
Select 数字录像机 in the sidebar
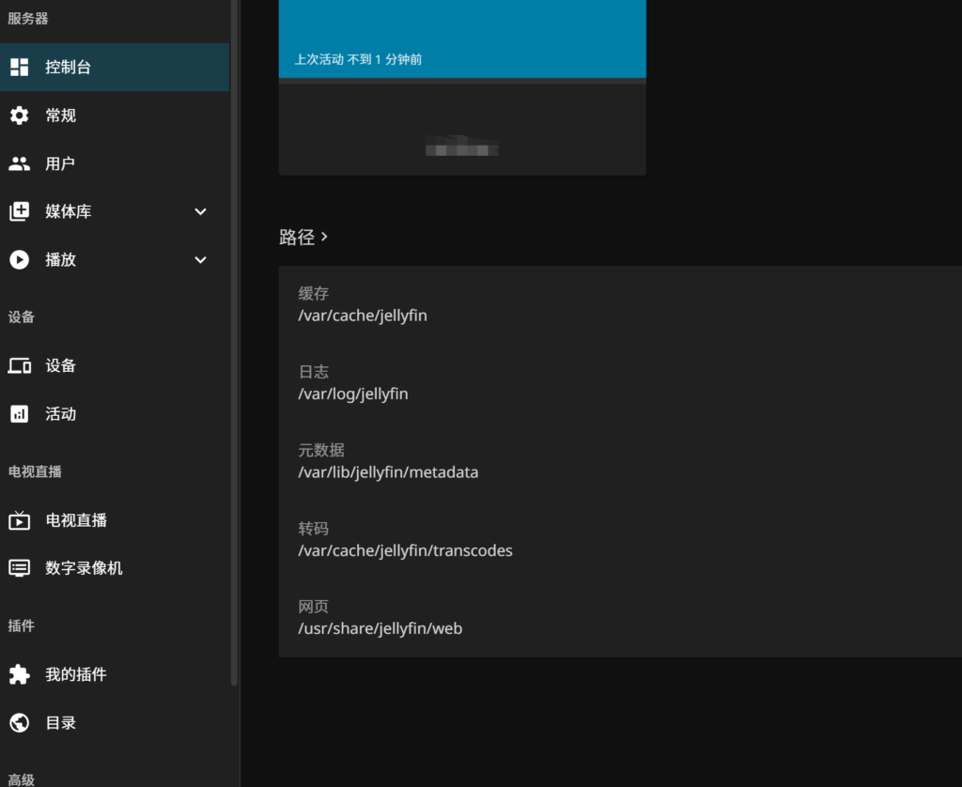pyautogui.click(x=84, y=568)
